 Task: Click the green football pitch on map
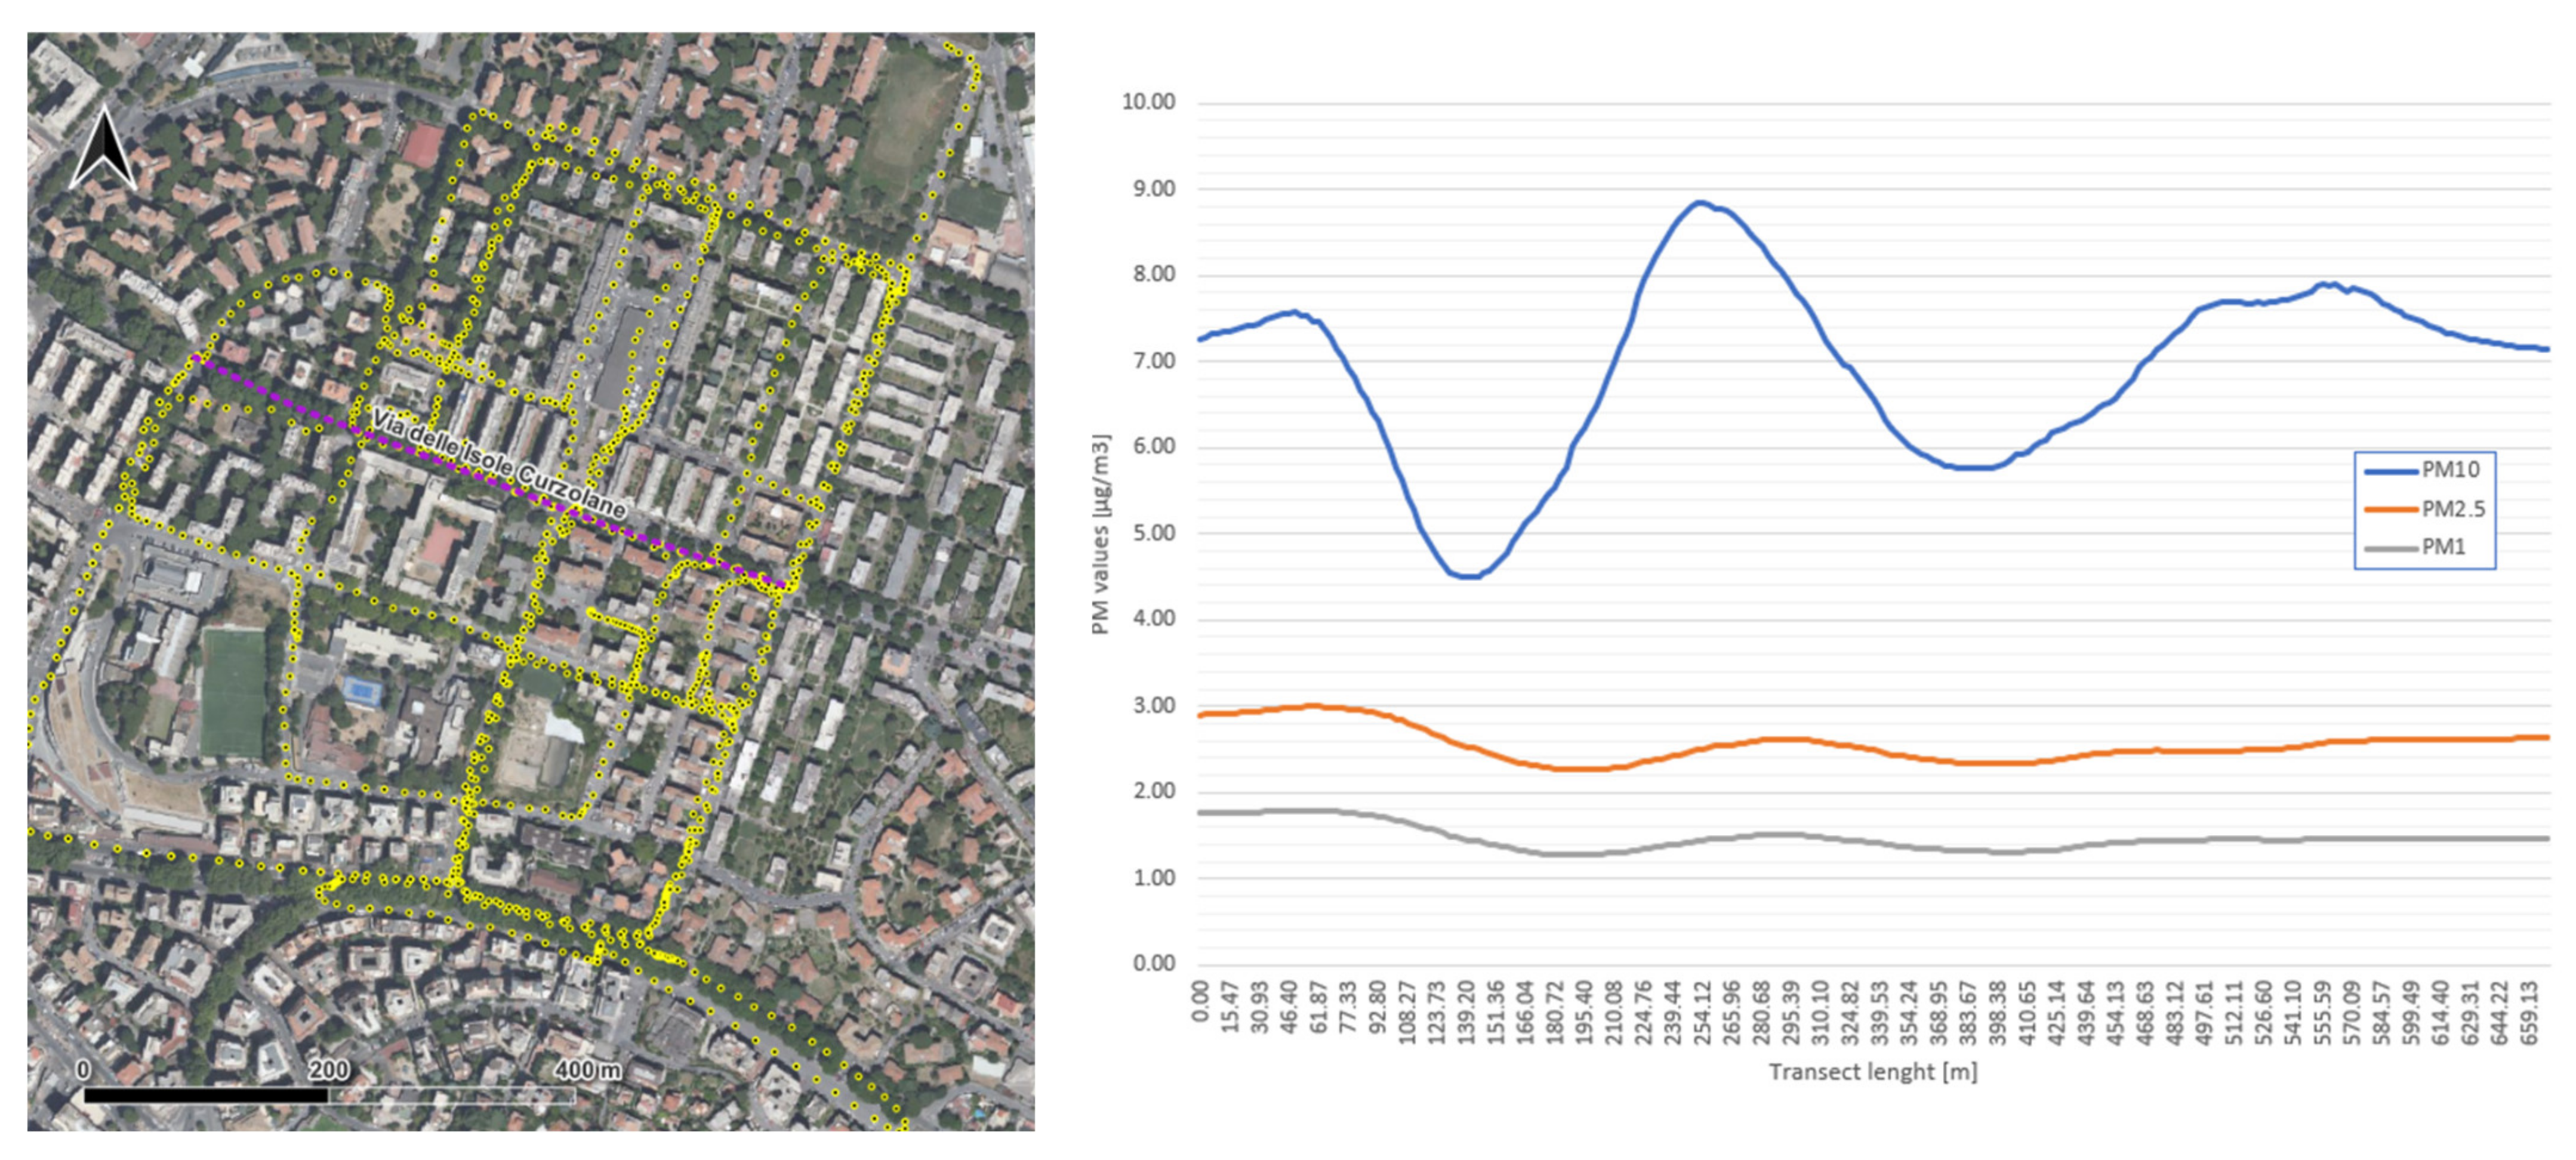pyautogui.click(x=233, y=692)
